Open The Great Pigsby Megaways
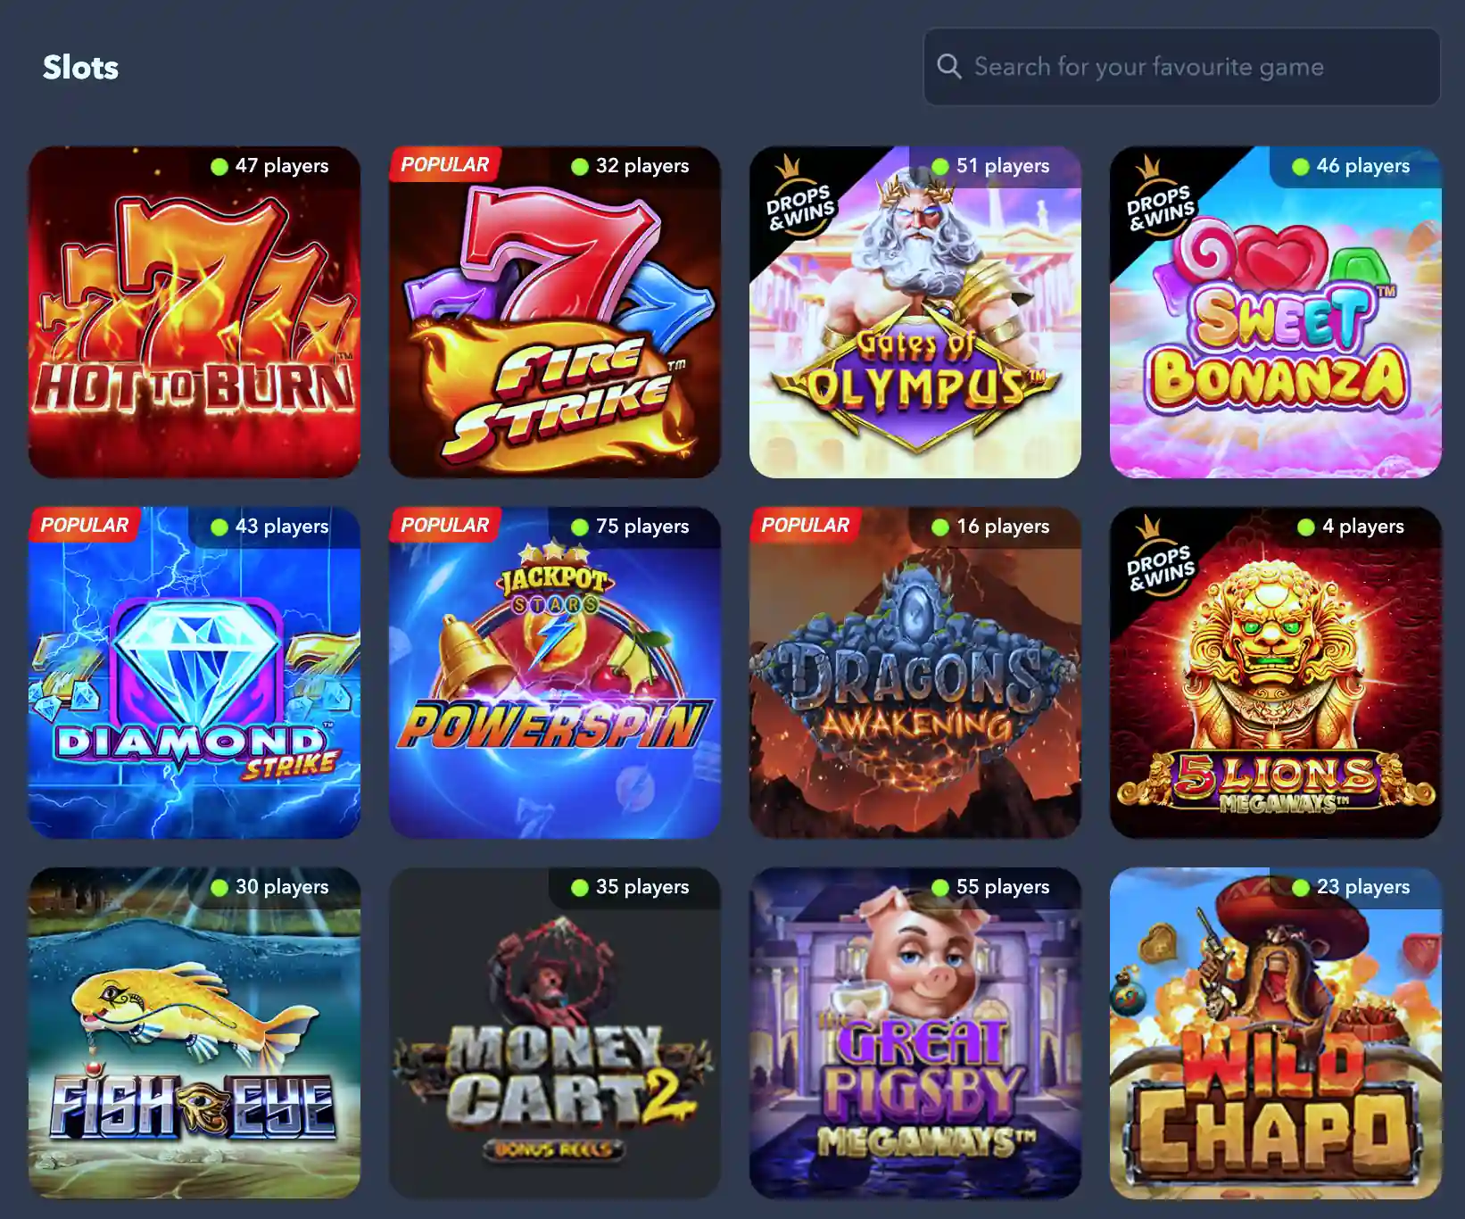 915,1033
